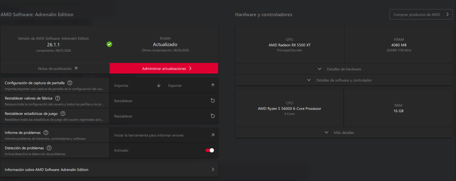Click the Administrar actualizaciones button
Screen dimensions: 456x181
pos(164,68)
